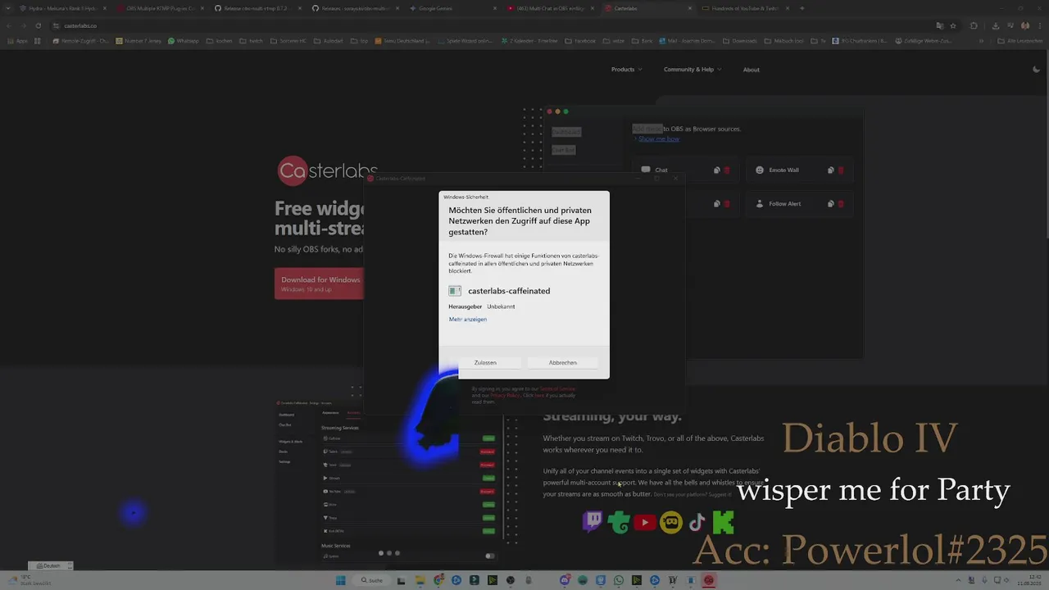Click the Casterlabs logo on the page
Image resolution: width=1049 pixels, height=590 pixels.
(x=327, y=171)
